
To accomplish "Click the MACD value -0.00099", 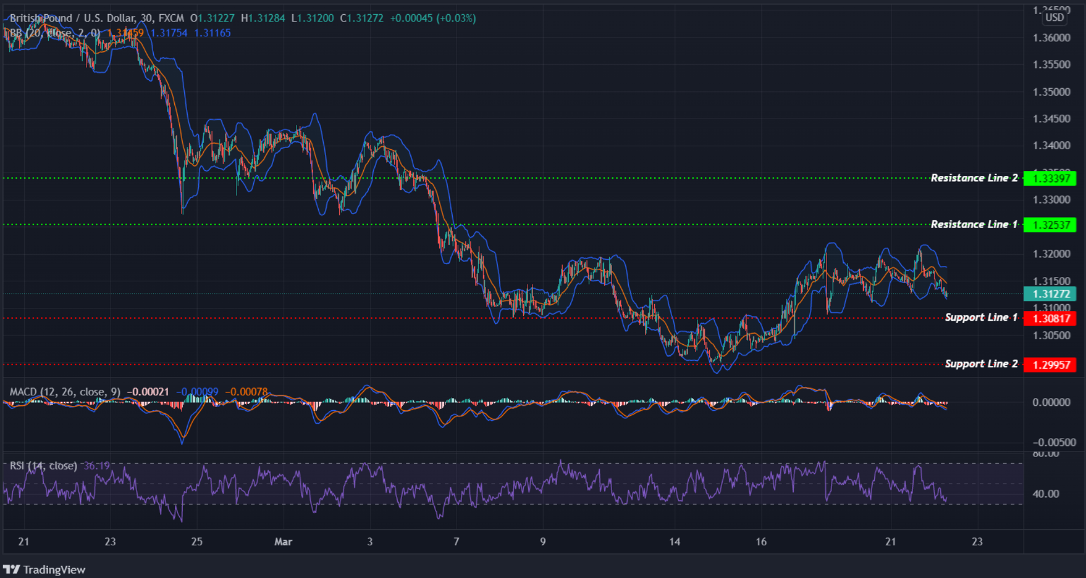I will (x=198, y=390).
